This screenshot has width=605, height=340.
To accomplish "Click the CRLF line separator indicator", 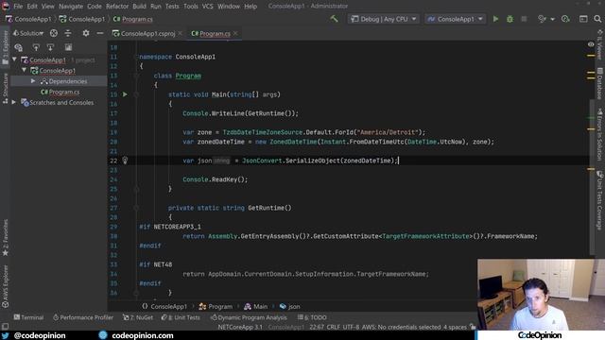I will (x=333, y=327).
